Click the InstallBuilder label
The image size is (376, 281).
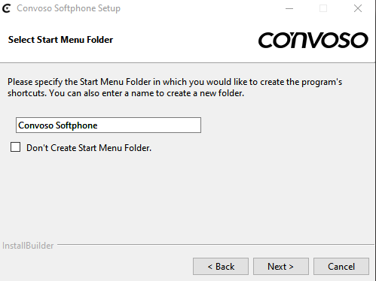(28, 246)
